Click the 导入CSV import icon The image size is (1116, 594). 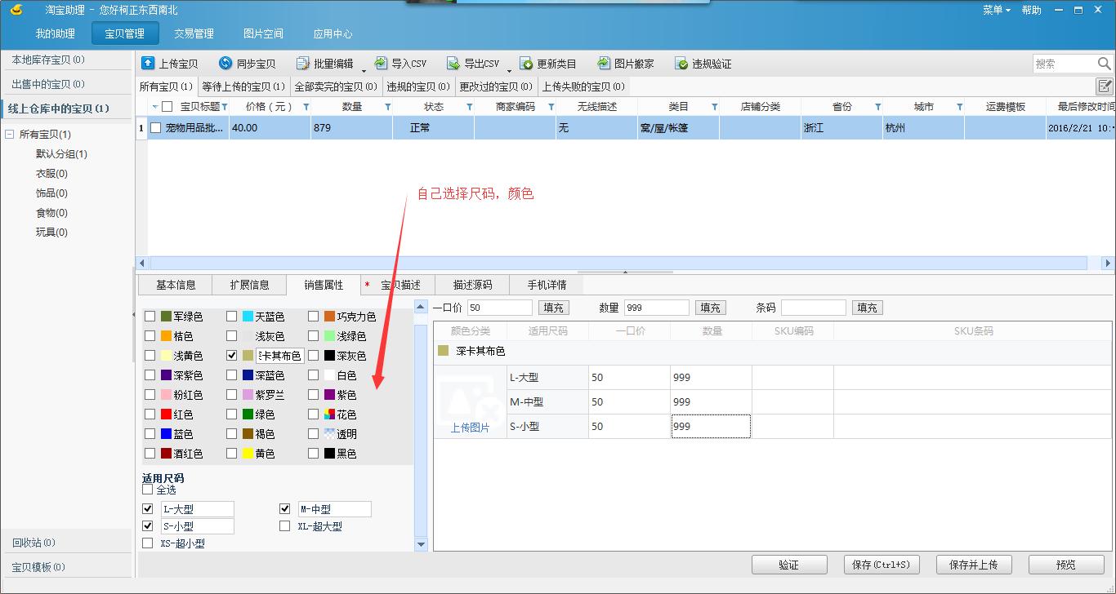pyautogui.click(x=379, y=63)
